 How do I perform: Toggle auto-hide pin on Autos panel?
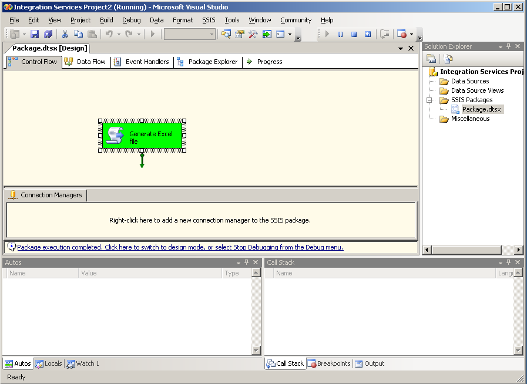coord(247,262)
